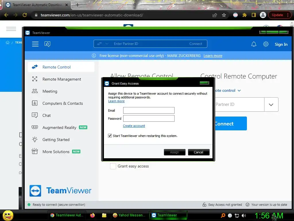Screen dimensions: 294x221
Task: Open a new browser tab
Action: 78,5
